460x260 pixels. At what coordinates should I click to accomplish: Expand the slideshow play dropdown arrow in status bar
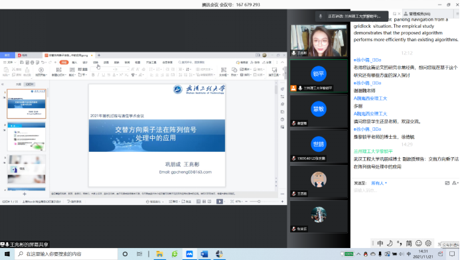[x=225, y=202]
